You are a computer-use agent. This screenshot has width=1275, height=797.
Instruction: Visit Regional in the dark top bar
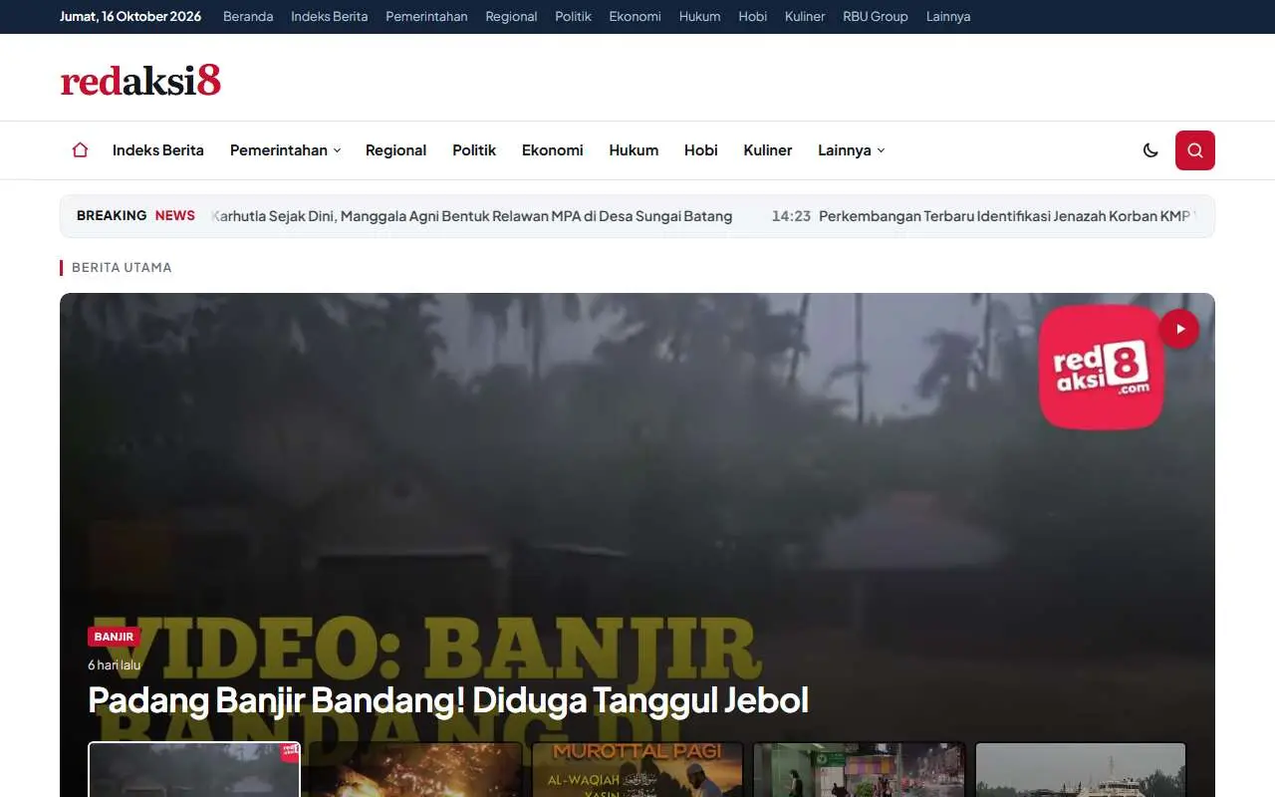pyautogui.click(x=511, y=17)
